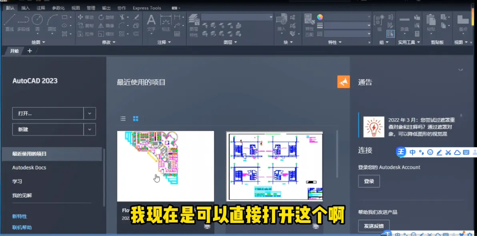Click the Dimension (标注) tool icon
This screenshot has height=236, width=477.
pyautogui.click(x=166, y=21)
